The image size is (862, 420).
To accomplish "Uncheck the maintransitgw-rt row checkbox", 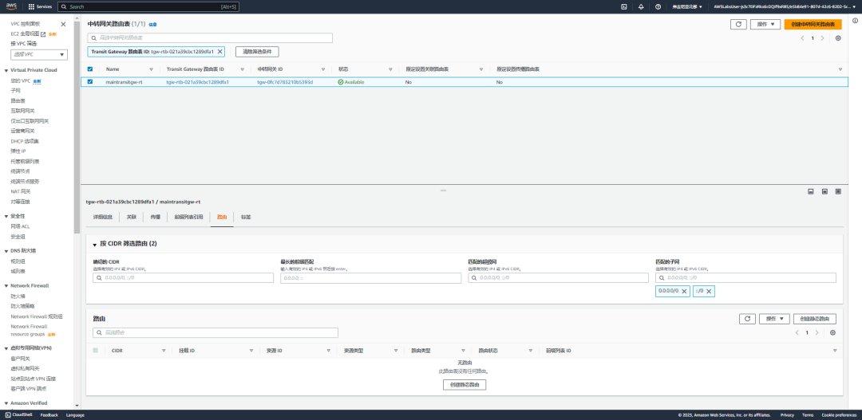I will click(90, 82).
